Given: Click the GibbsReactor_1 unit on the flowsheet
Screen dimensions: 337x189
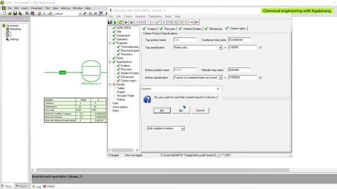Looking at the screenshot, I should (x=91, y=71).
